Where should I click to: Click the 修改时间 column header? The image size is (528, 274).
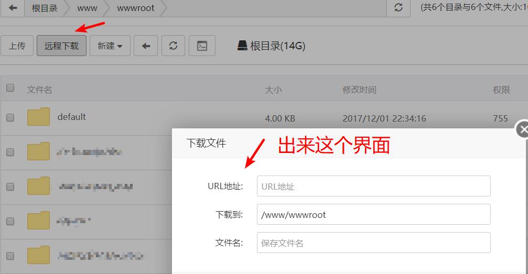[359, 90]
